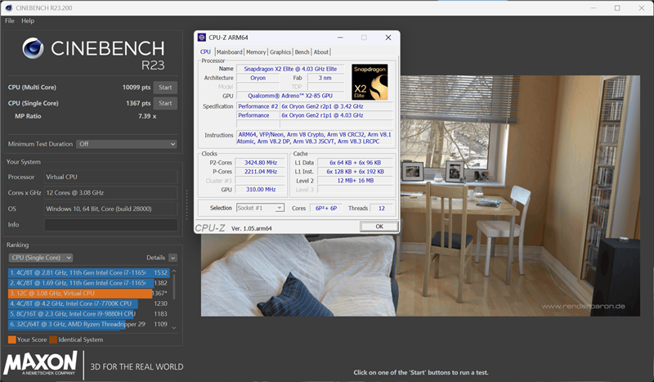Open the Socket #1 selection combo box
The height and width of the screenshot is (382, 654).
(260, 208)
